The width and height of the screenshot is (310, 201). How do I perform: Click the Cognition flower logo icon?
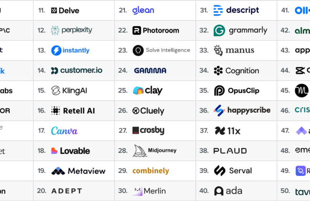click(x=218, y=71)
